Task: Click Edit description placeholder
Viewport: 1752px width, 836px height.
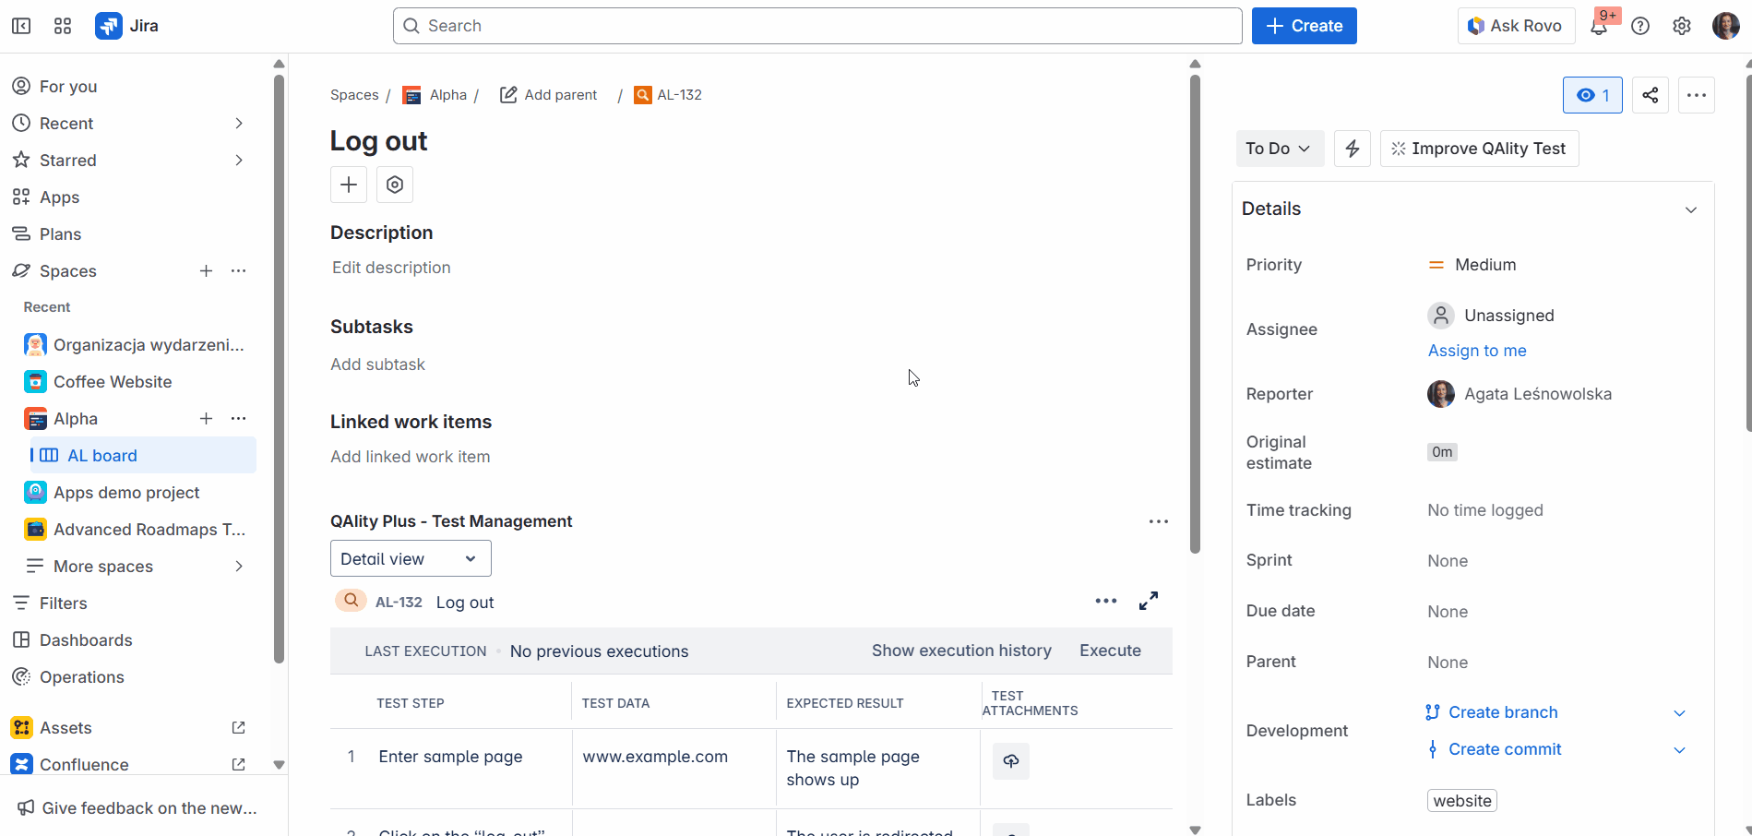Action: pos(391,268)
